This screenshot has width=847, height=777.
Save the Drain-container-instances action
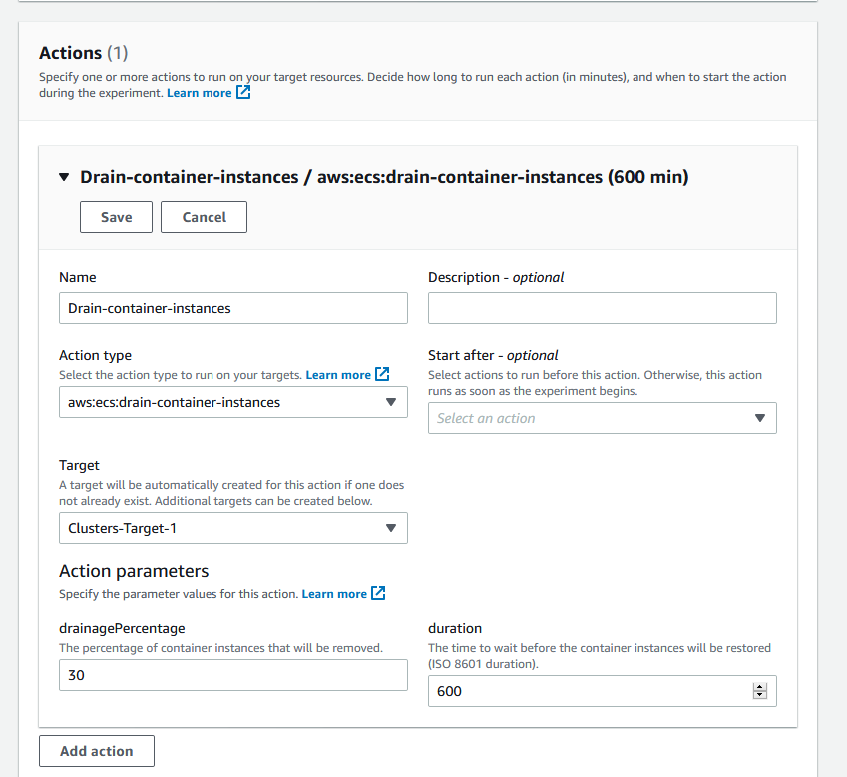click(116, 217)
